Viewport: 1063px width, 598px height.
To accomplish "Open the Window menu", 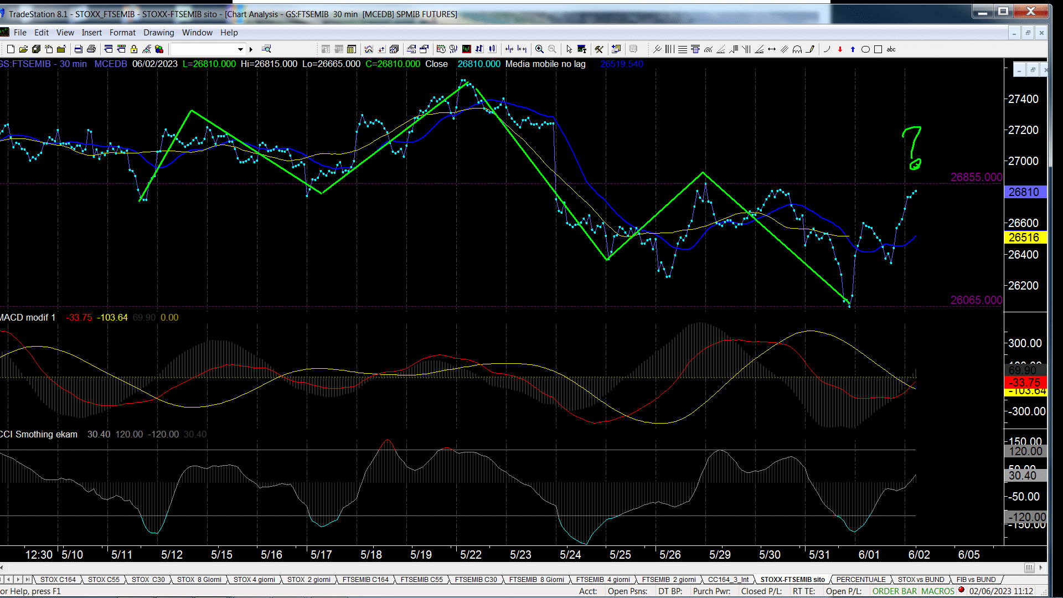I will tap(197, 33).
